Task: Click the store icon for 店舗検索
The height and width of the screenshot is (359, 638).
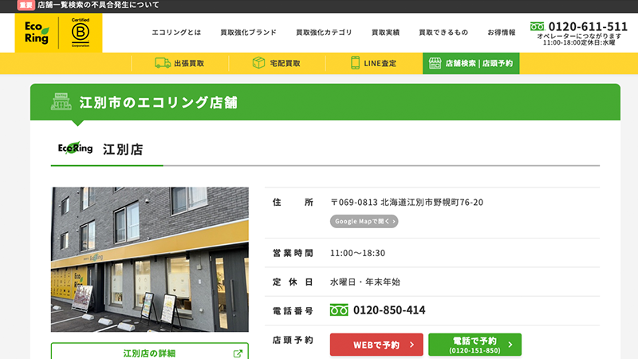Action: click(434, 63)
